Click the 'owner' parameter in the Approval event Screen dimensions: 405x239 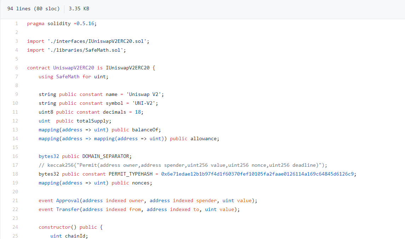click(x=137, y=200)
